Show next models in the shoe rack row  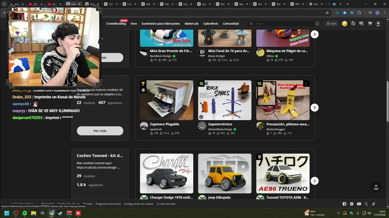coord(315,107)
